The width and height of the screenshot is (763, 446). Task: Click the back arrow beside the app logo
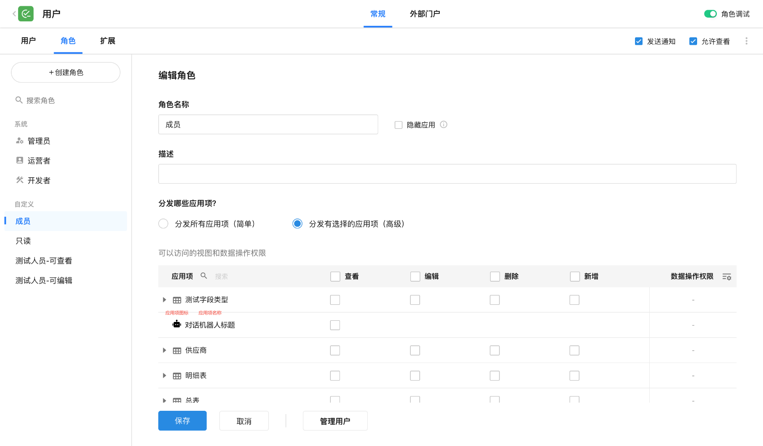click(14, 14)
